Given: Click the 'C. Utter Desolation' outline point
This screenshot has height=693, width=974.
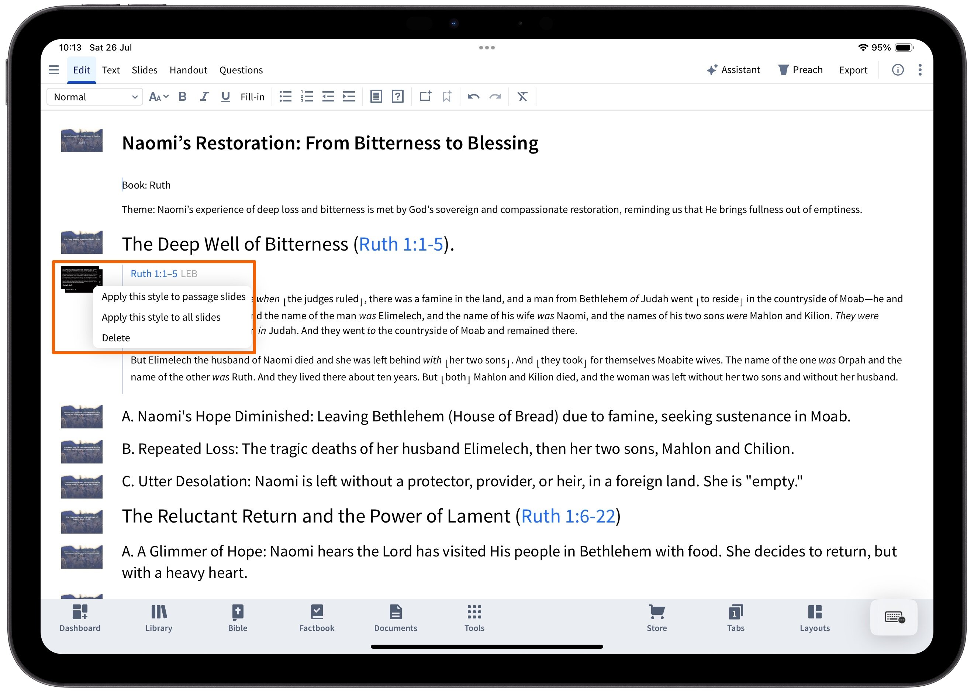Looking at the screenshot, I should click(x=462, y=481).
